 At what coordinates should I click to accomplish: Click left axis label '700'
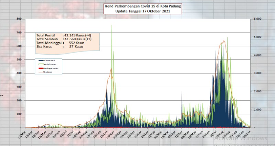click(x=19, y=32)
